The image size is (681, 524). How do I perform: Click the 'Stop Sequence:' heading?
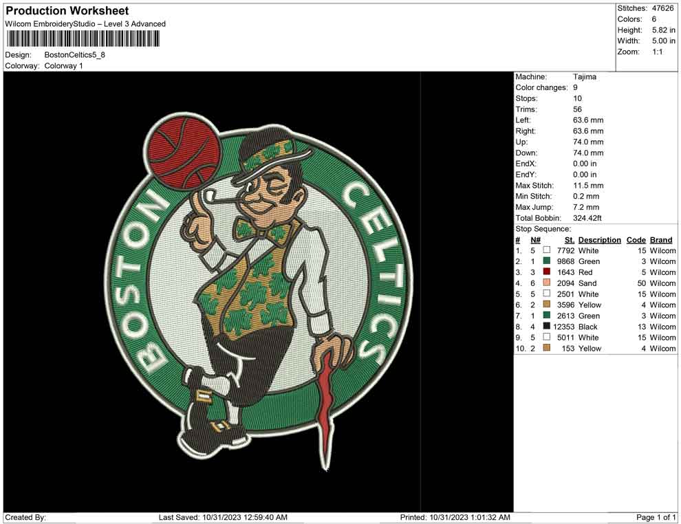coord(543,229)
